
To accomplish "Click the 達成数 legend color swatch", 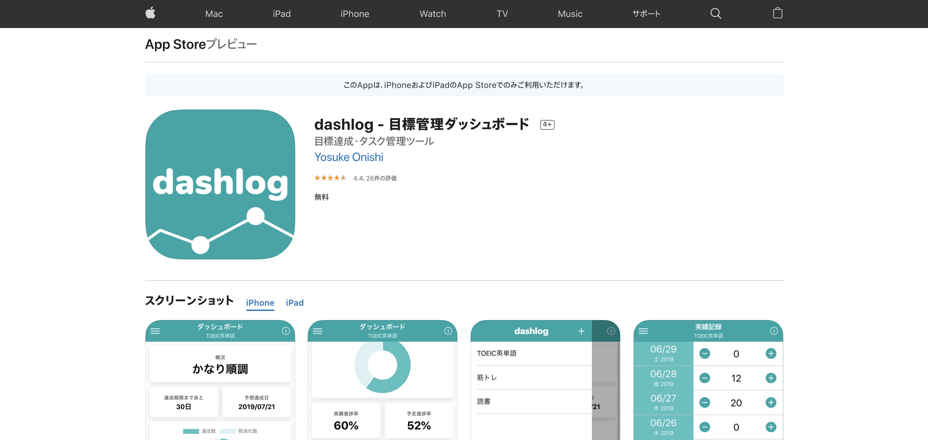I will coord(191,431).
